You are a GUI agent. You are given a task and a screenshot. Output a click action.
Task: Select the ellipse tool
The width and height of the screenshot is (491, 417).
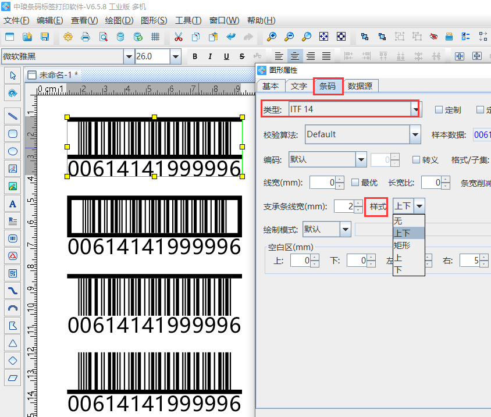tap(13, 152)
